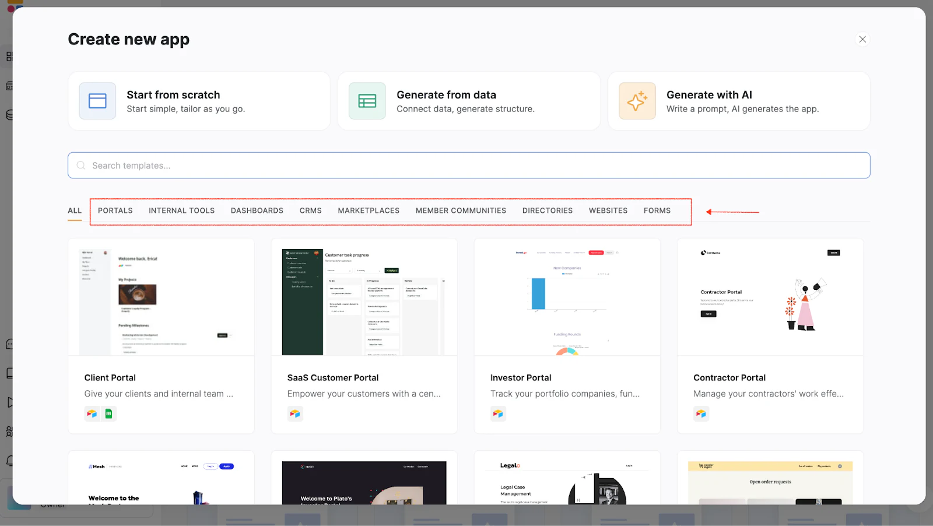Switch to the WEBSITES tab

point(608,211)
